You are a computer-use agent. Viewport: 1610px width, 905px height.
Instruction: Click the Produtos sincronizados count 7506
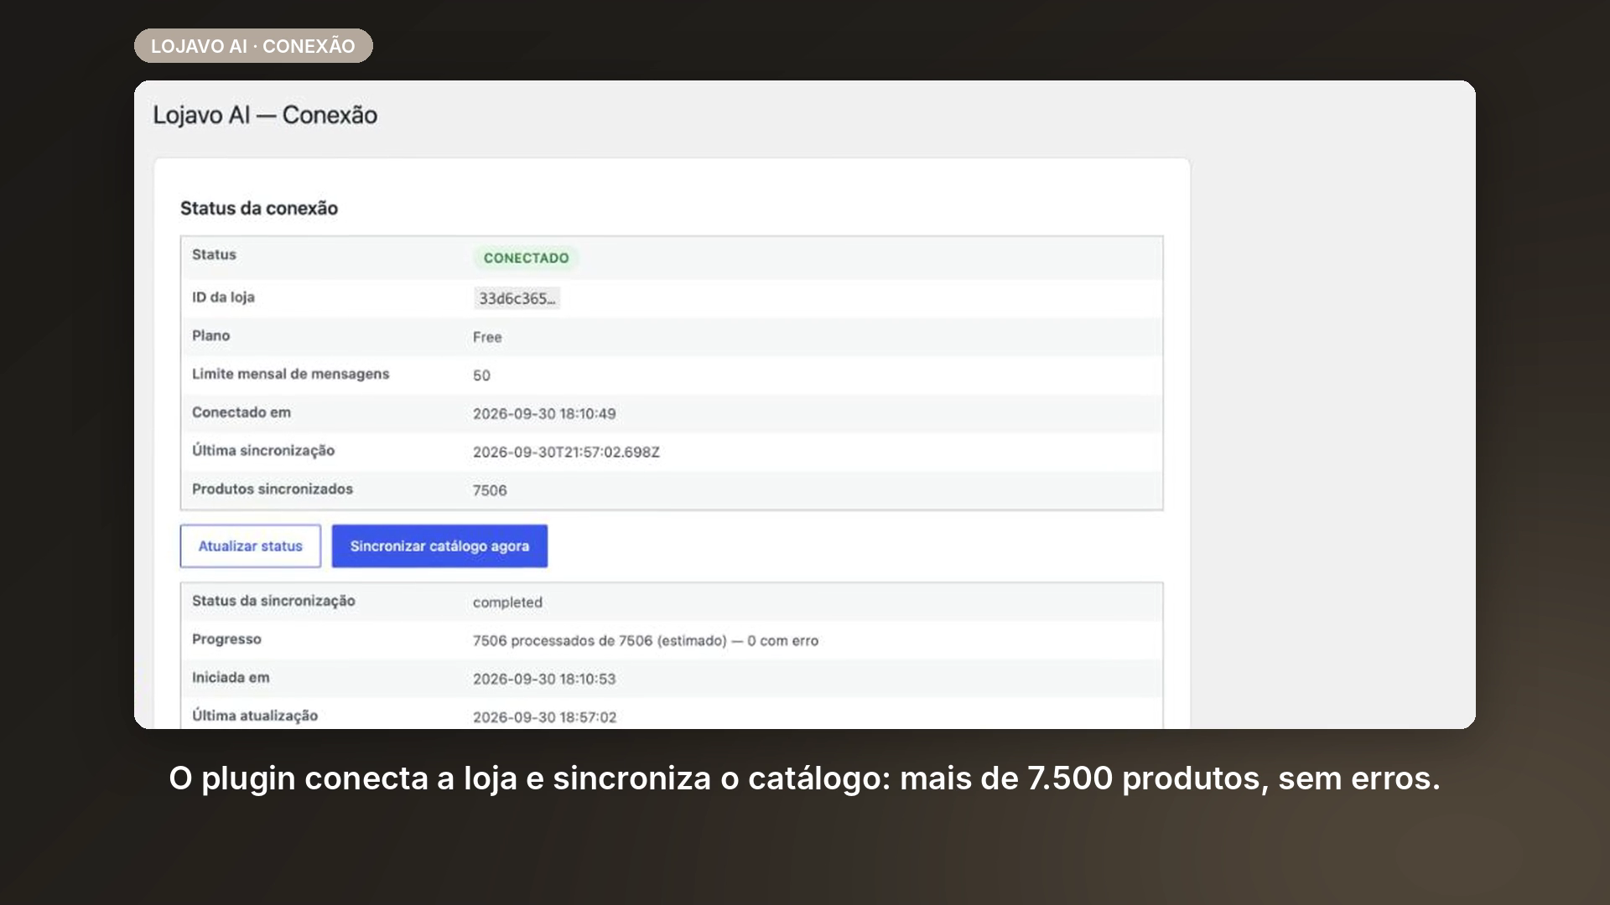click(490, 490)
